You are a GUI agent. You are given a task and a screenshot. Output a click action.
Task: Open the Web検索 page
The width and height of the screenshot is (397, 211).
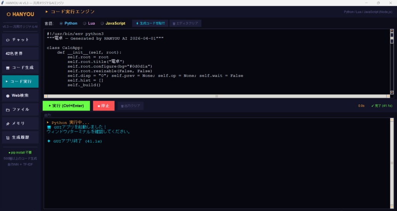20,95
